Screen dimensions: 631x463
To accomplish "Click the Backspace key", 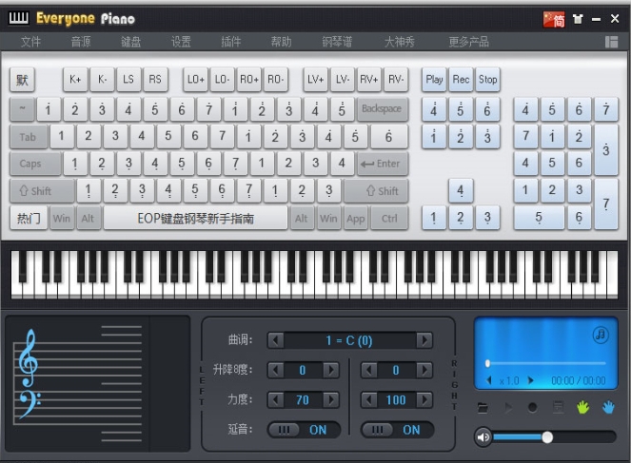I will [383, 108].
